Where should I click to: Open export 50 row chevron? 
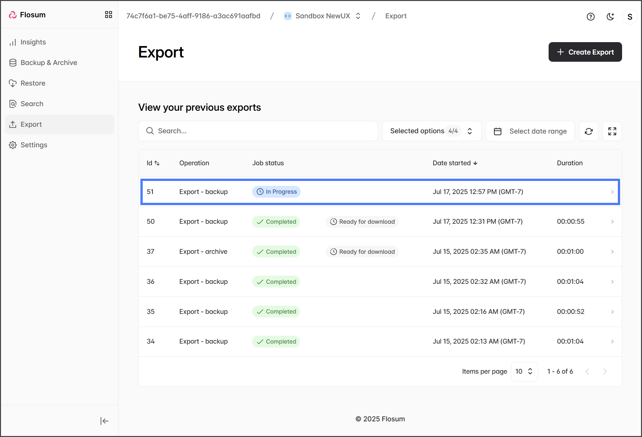612,222
